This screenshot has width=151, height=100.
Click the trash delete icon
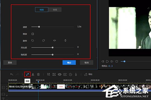click(x=38, y=74)
